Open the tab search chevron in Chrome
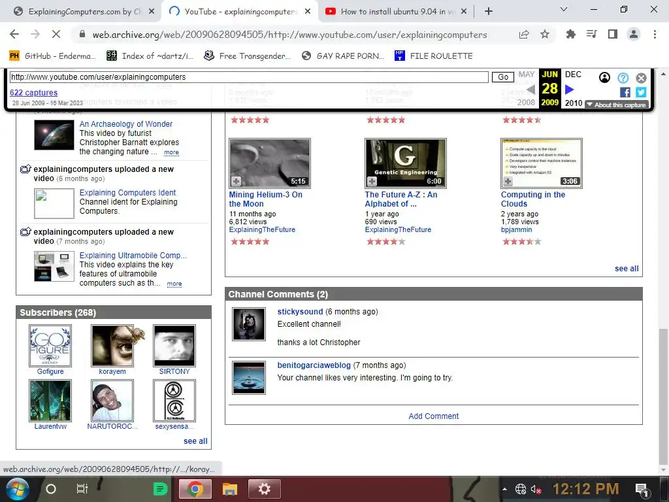The image size is (669, 502). pyautogui.click(x=564, y=9)
